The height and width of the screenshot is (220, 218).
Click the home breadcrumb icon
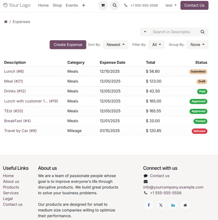click(6, 22)
